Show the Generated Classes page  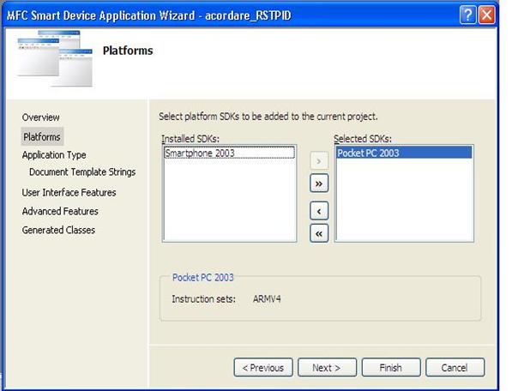(58, 230)
